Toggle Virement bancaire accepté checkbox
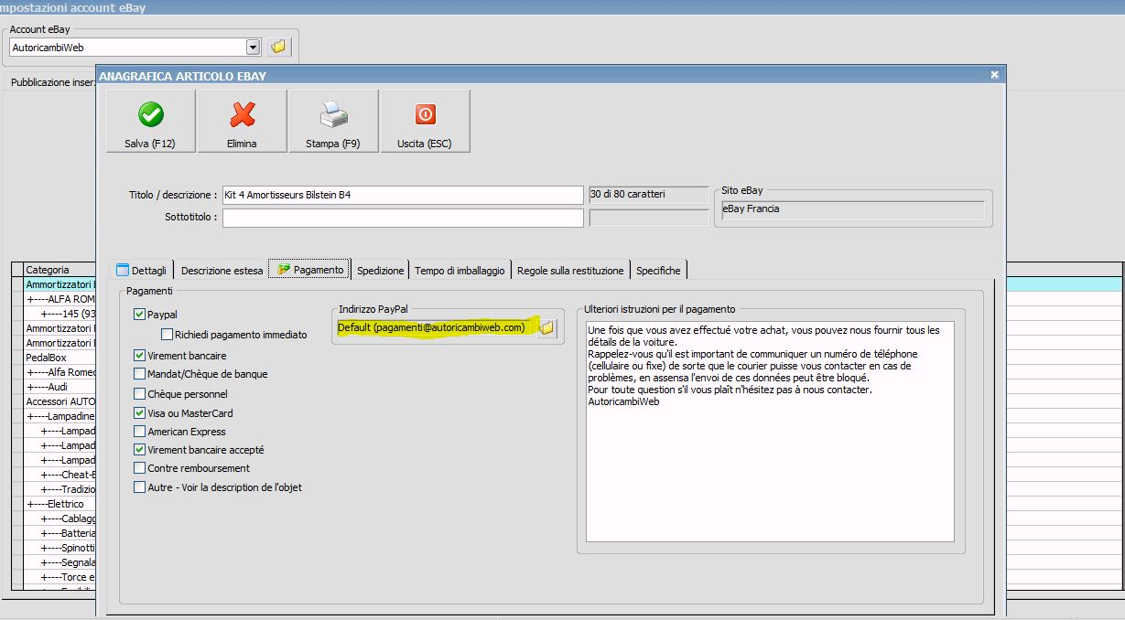Image resolution: width=1125 pixels, height=620 pixels. pyautogui.click(x=140, y=450)
